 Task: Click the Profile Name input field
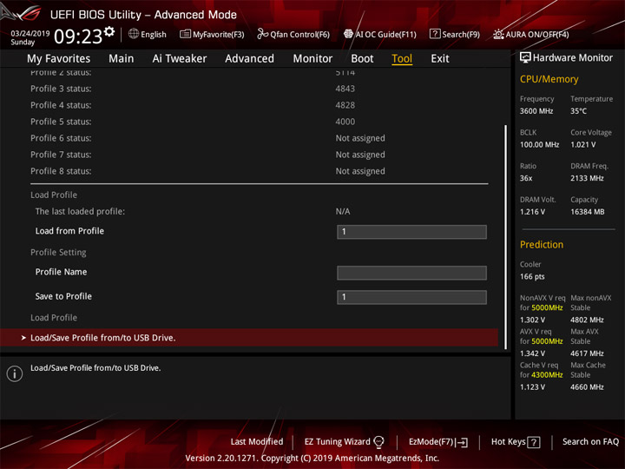[411, 273]
